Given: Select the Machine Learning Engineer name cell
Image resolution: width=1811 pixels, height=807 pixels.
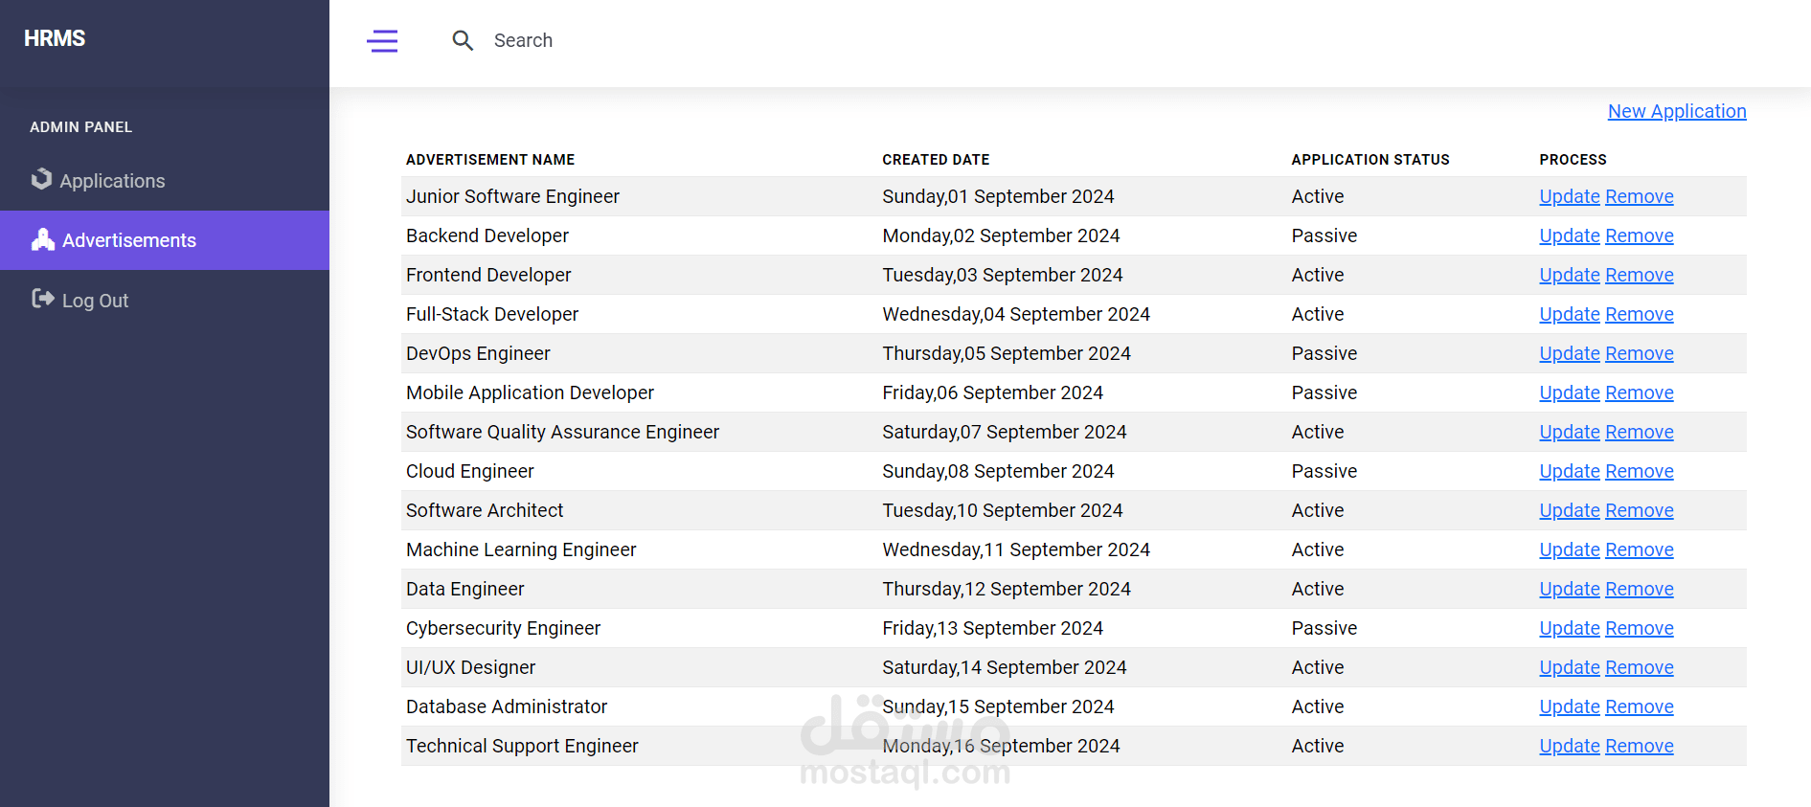Looking at the screenshot, I should tap(521, 549).
